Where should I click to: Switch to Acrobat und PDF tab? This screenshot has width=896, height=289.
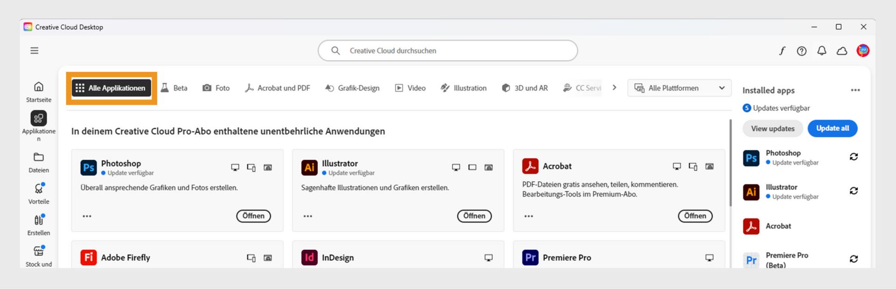277,88
